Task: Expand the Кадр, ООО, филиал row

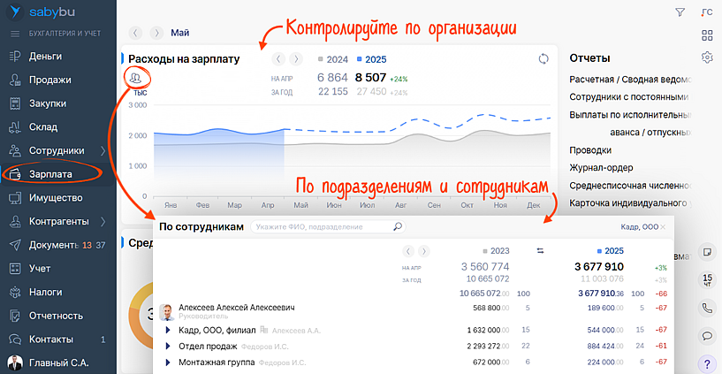Action: (x=167, y=330)
